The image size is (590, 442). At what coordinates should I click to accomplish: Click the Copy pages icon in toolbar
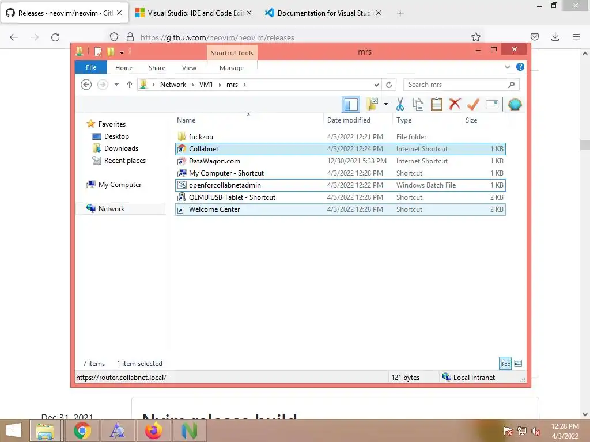point(418,104)
